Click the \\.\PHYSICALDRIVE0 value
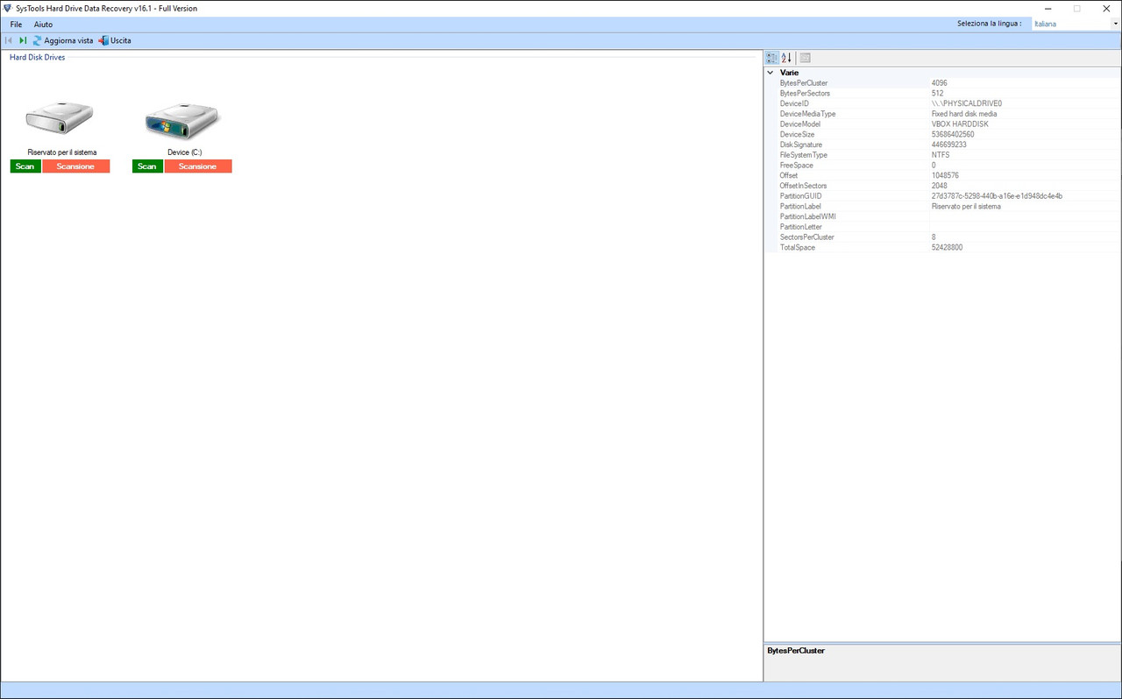 [967, 103]
